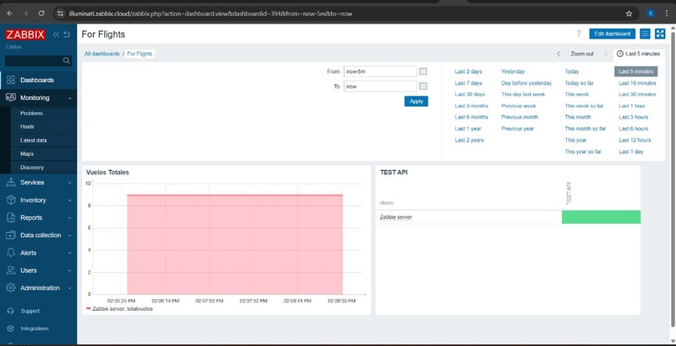
Task: Click the Inventory cube icon
Action: [11, 200]
